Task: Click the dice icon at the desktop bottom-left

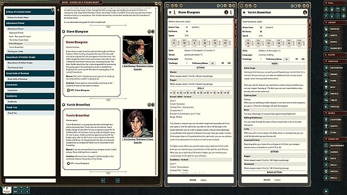Action: pos(6,190)
